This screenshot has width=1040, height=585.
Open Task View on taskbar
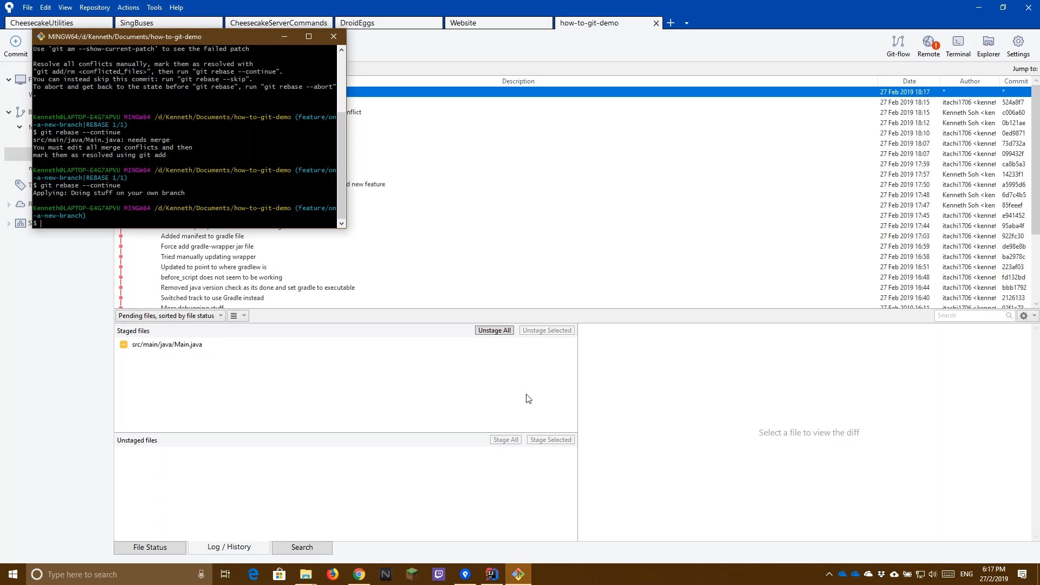coord(225,574)
